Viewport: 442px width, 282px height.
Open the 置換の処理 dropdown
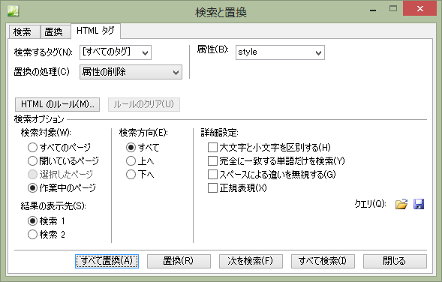[x=131, y=72]
